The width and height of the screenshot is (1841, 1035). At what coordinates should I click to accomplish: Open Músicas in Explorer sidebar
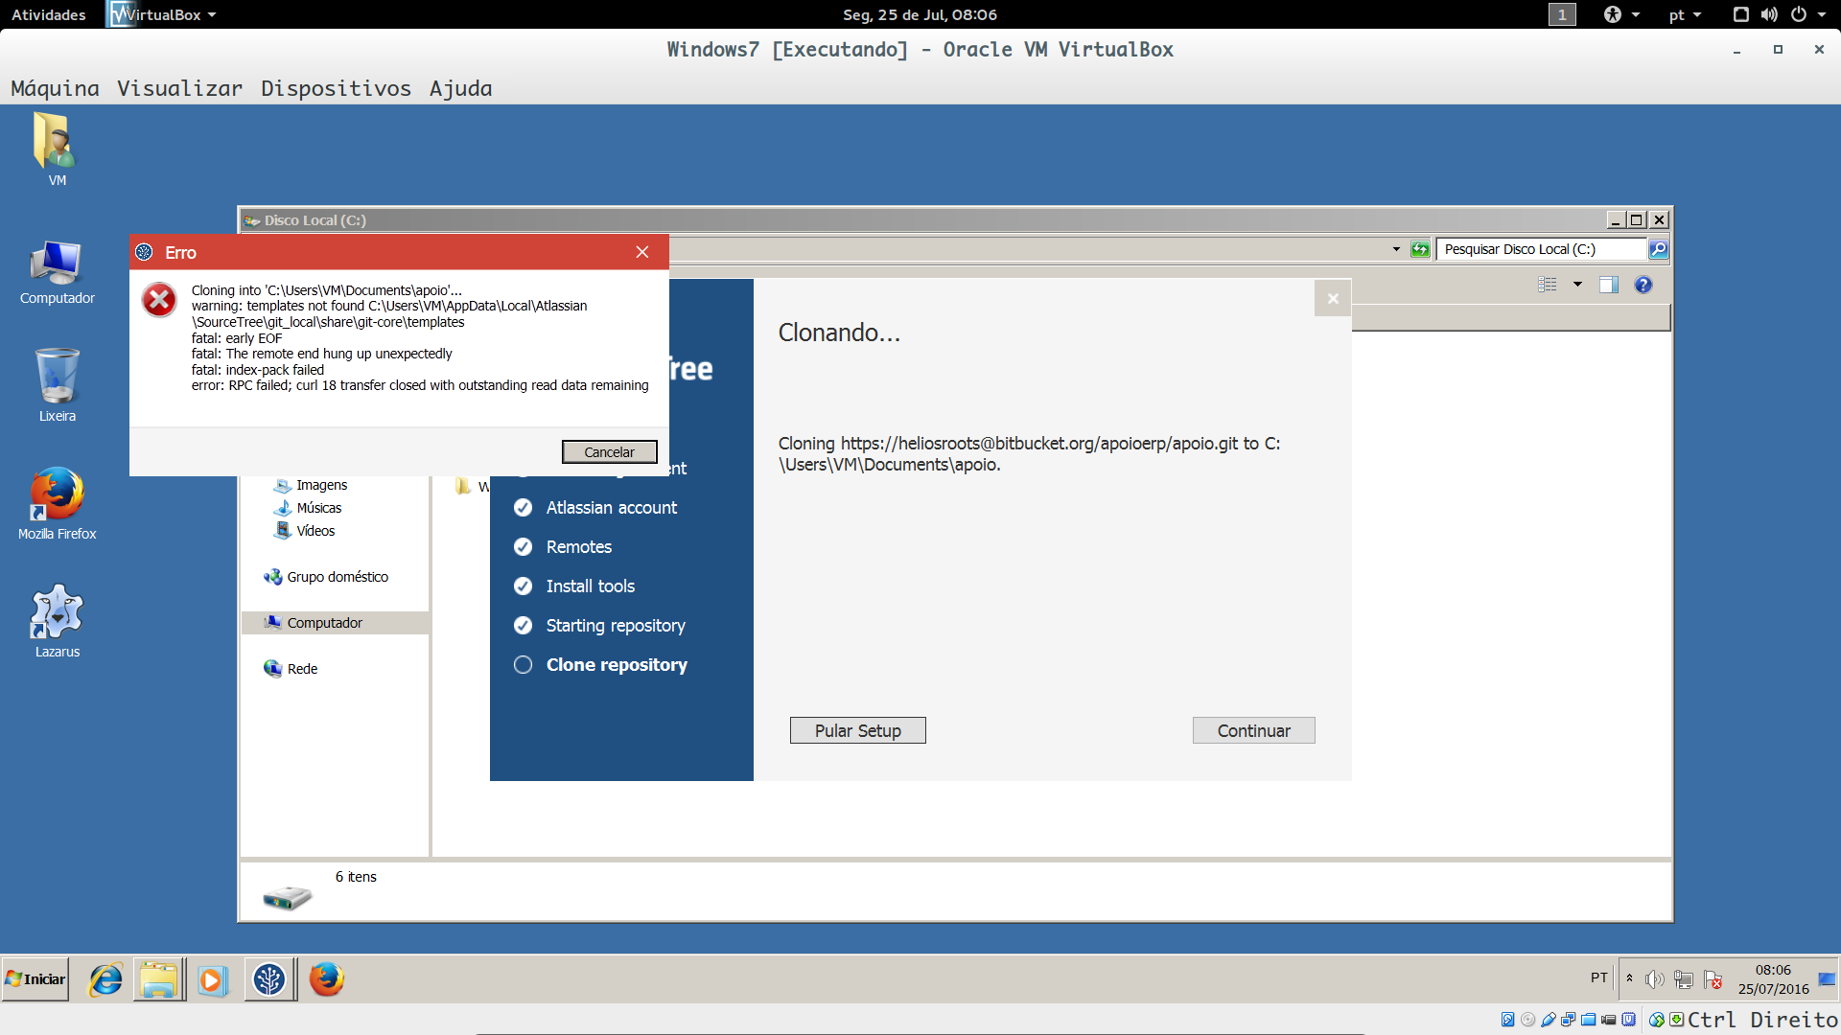click(x=307, y=508)
